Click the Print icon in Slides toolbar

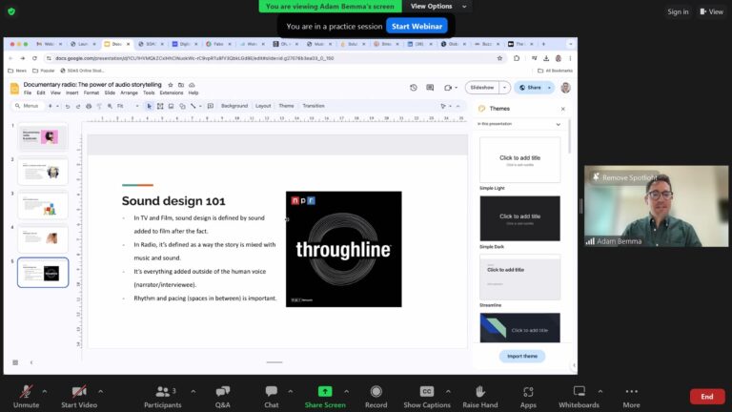[89, 107]
